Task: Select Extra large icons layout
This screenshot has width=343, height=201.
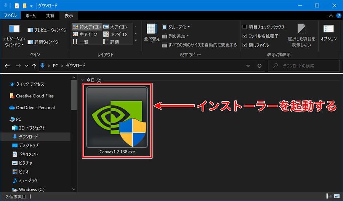Action: 87,27
